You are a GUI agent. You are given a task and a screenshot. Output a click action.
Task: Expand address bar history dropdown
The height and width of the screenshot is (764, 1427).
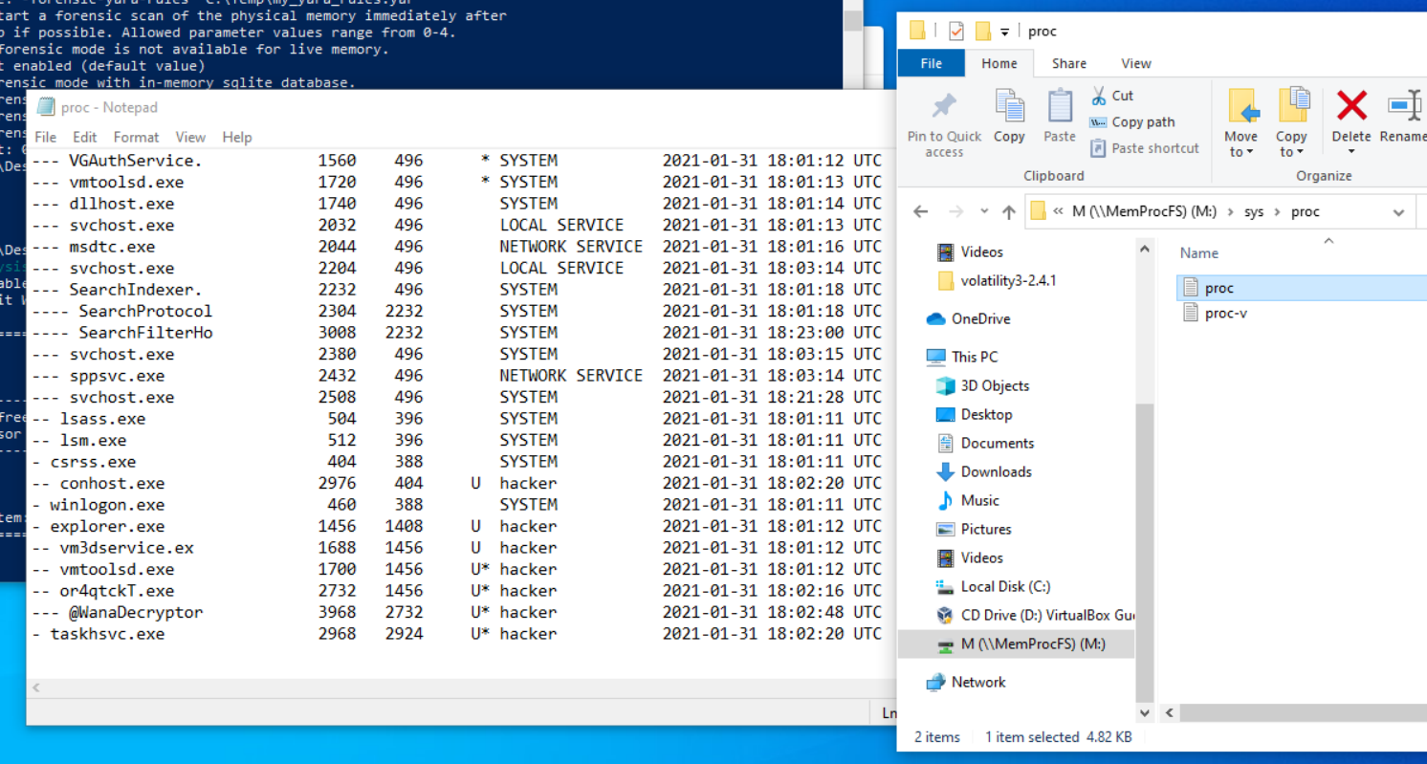click(1398, 212)
